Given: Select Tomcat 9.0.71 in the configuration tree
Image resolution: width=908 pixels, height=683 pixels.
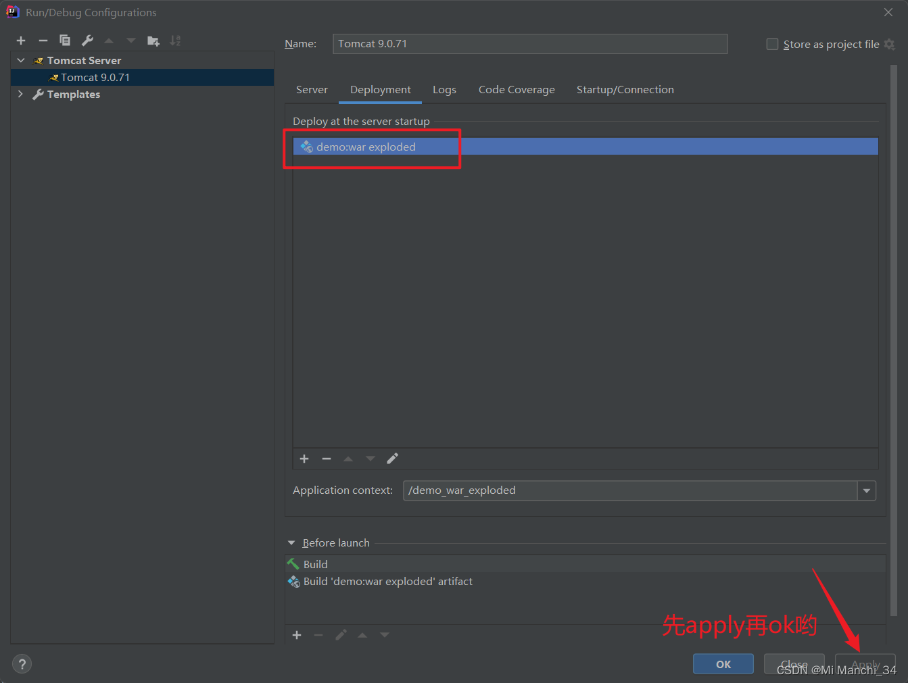Looking at the screenshot, I should pos(143,77).
